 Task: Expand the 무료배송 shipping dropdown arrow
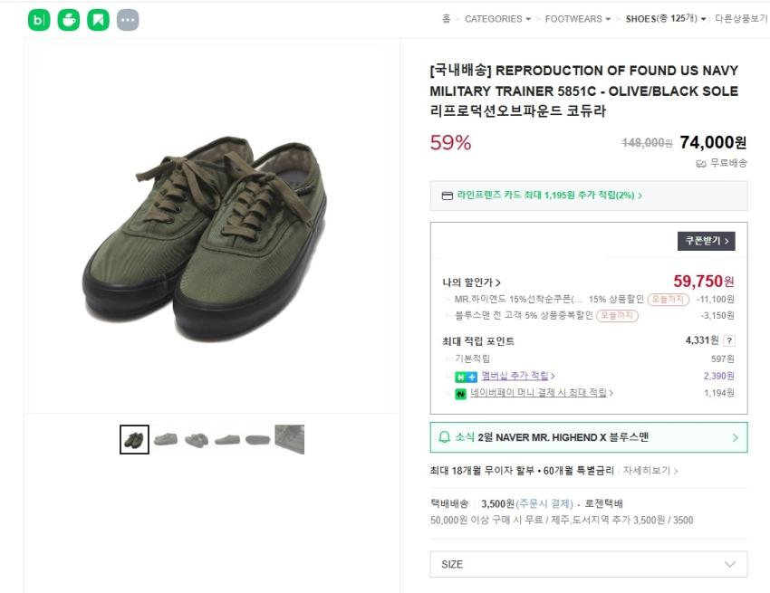click(x=702, y=163)
